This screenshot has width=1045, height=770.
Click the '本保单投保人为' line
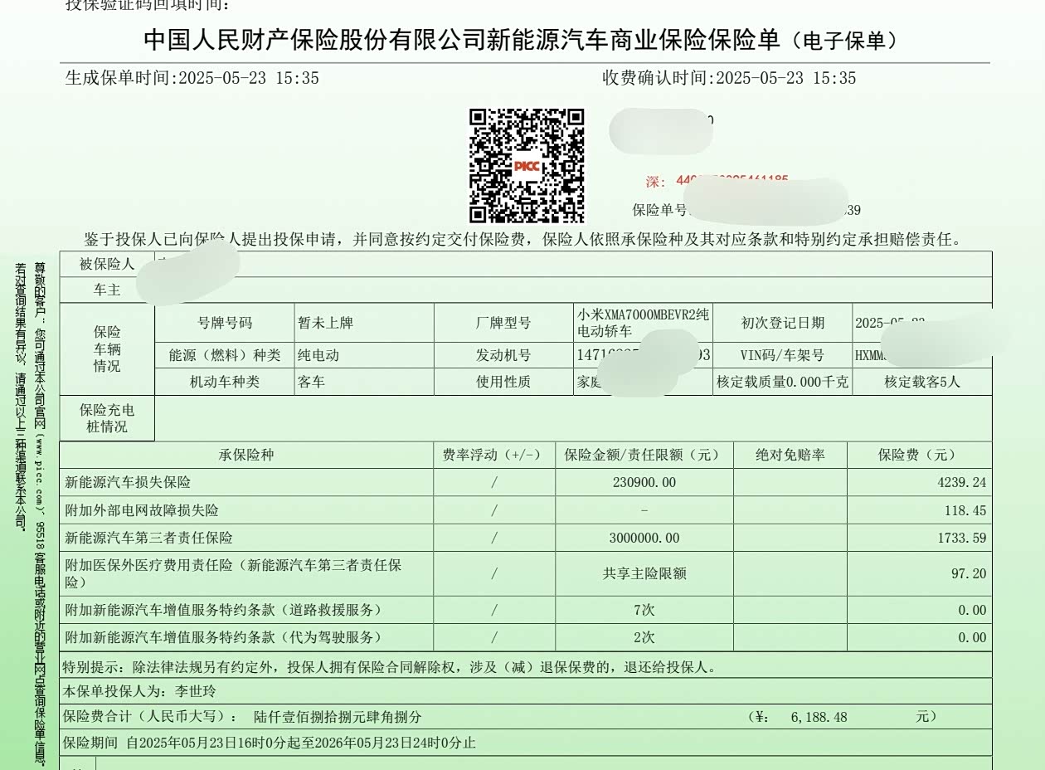pyautogui.click(x=139, y=691)
